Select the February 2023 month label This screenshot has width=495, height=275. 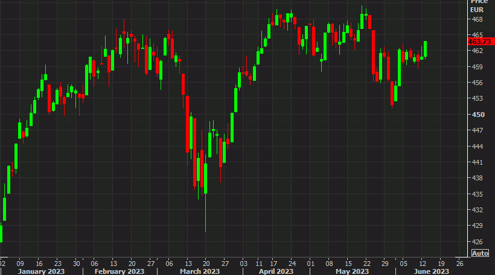pyautogui.click(x=120, y=271)
